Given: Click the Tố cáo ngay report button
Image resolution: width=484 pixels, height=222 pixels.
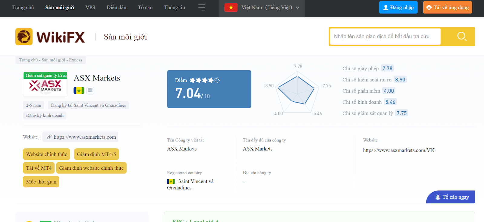Looking at the screenshot, I should pos(451,197).
